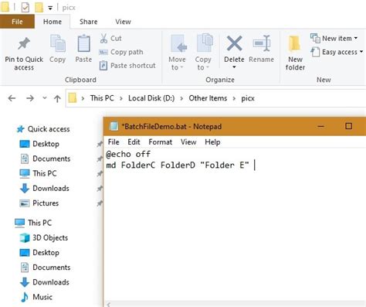The width and height of the screenshot is (366, 307).
Task: Switch to the Share ribbon tab
Action: [x=88, y=22]
